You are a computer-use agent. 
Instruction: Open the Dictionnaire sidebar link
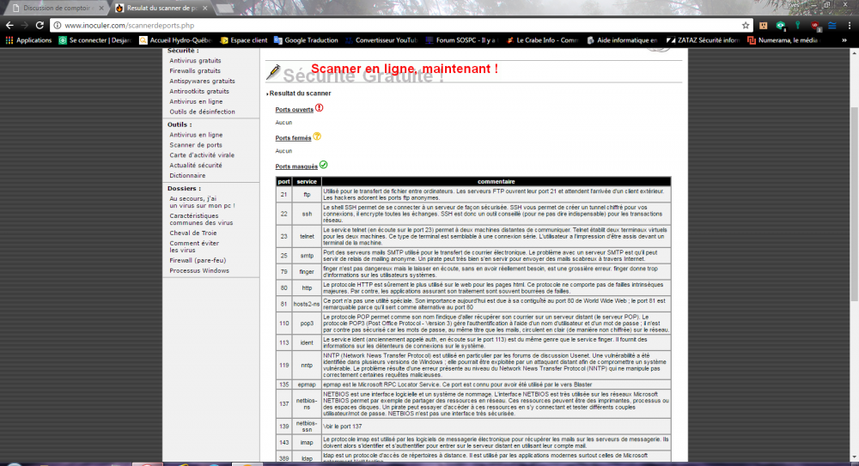click(x=187, y=176)
